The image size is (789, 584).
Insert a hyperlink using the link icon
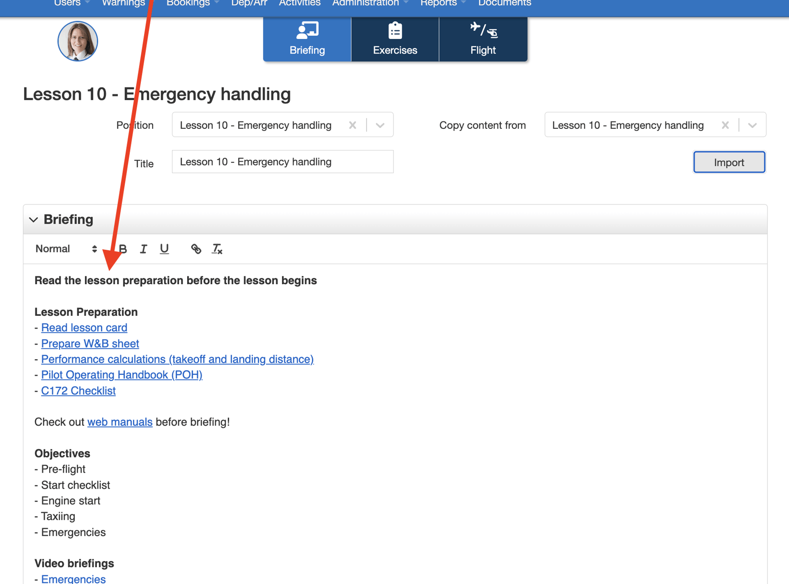click(196, 249)
